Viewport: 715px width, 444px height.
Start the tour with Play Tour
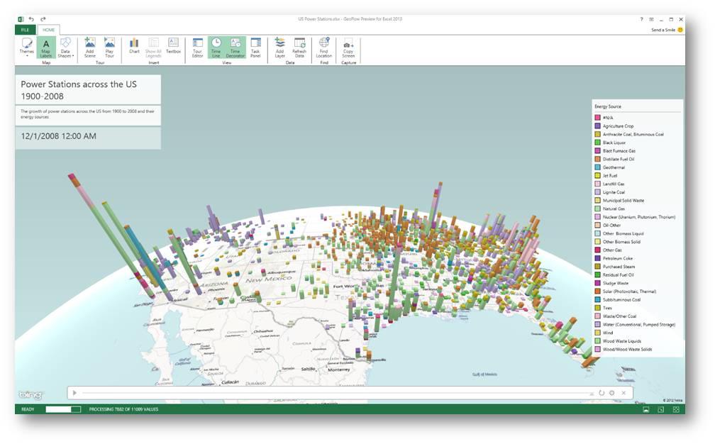point(109,47)
